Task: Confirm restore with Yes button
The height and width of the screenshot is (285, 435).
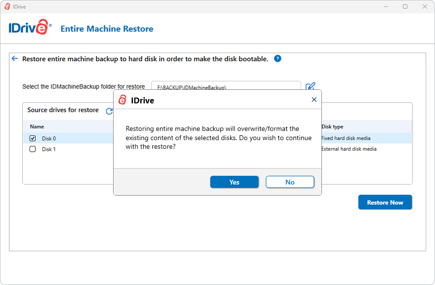Action: pyautogui.click(x=234, y=182)
